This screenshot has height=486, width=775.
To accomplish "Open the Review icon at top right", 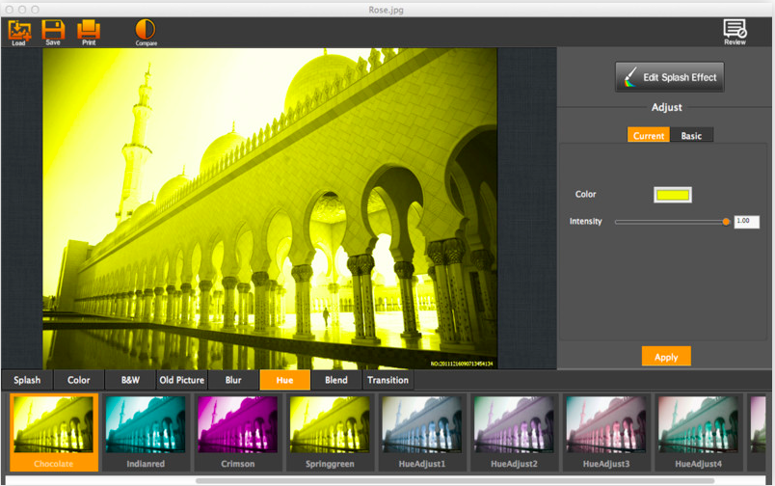I will pos(735,30).
